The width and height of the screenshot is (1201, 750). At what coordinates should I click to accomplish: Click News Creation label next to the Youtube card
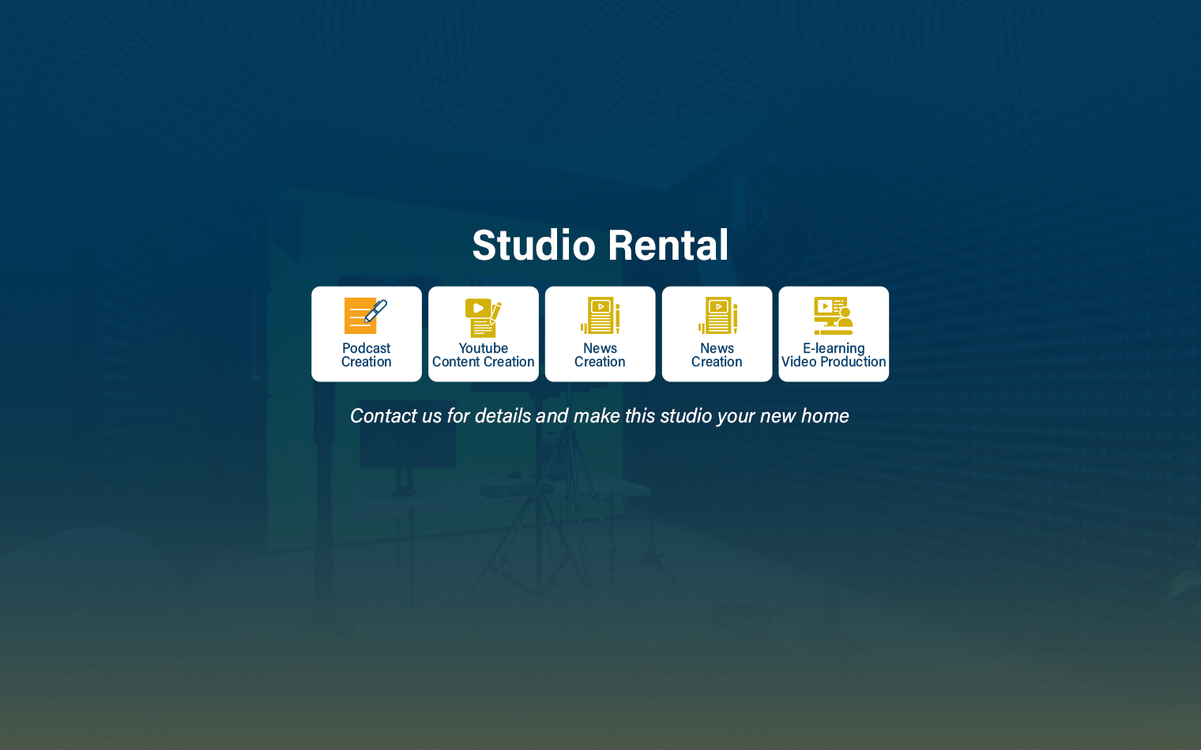click(600, 355)
